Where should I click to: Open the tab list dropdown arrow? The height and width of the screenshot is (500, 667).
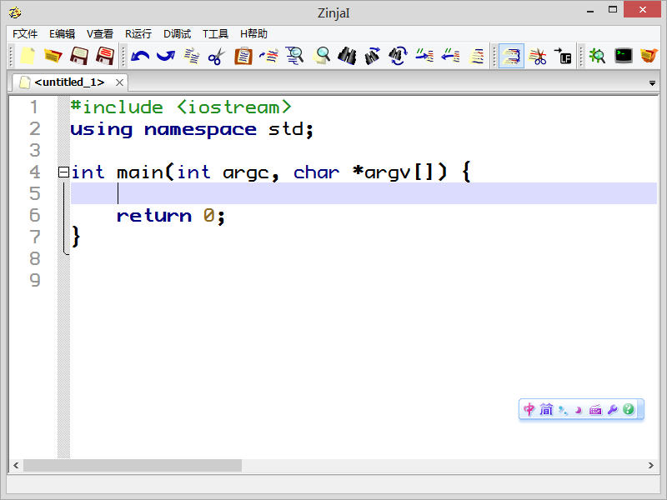click(x=652, y=83)
